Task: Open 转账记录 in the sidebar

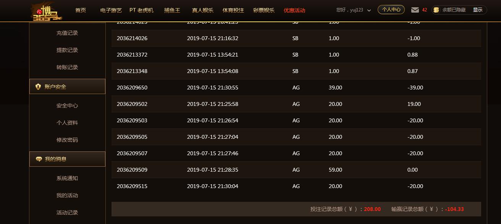Action: 67,67
